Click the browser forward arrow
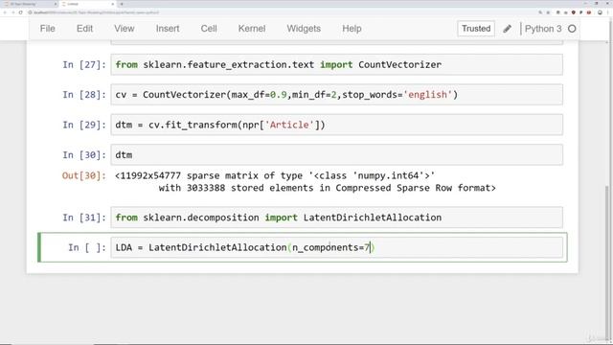The width and height of the screenshot is (613, 345). point(12,12)
